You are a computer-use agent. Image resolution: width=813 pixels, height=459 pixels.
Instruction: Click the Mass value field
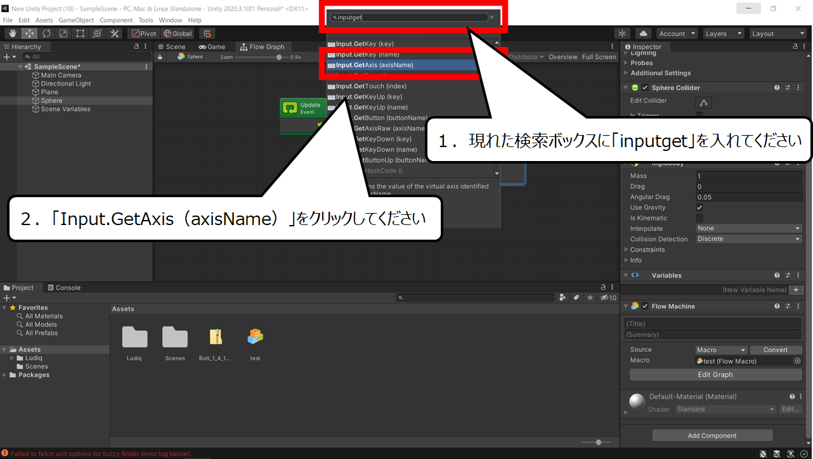pos(749,176)
